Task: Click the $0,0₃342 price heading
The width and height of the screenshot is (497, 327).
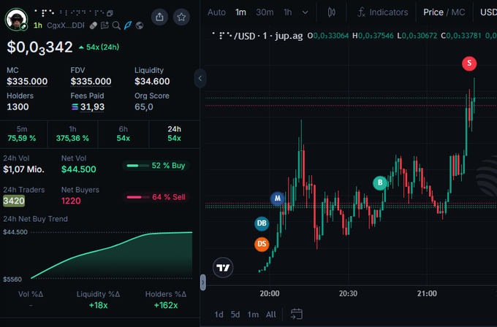Action: tap(40, 47)
